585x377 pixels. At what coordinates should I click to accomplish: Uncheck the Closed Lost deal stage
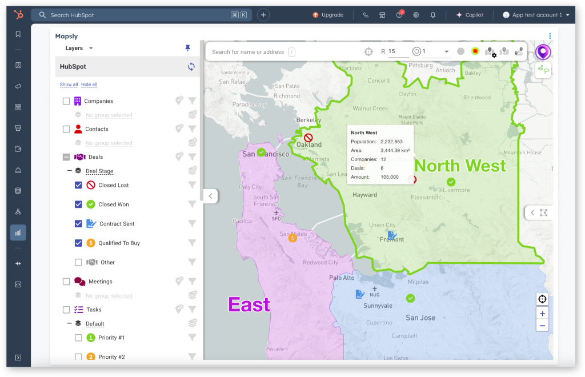coord(78,185)
